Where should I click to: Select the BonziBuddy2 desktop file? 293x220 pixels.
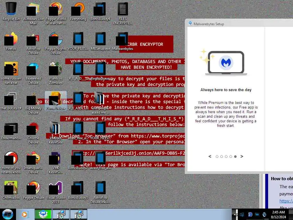78,160
